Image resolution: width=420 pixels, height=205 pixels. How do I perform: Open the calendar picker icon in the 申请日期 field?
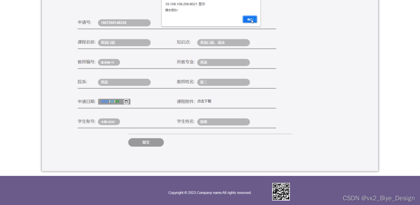coord(126,102)
